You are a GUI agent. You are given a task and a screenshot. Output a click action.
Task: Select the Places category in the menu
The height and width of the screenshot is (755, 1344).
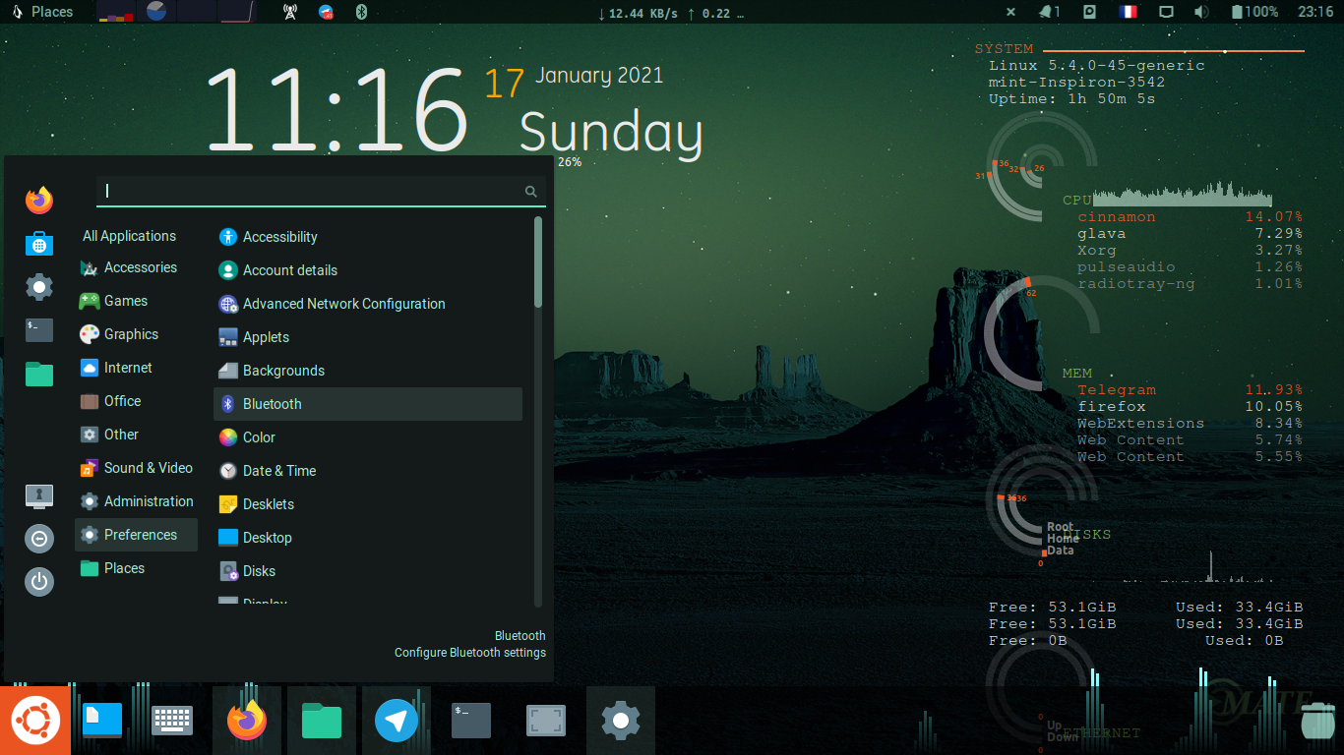click(136, 568)
